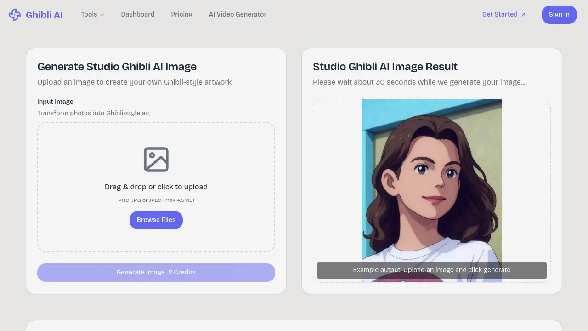Screen dimensions: 588x331
Task: Open the Pricing page
Action: [181, 14]
